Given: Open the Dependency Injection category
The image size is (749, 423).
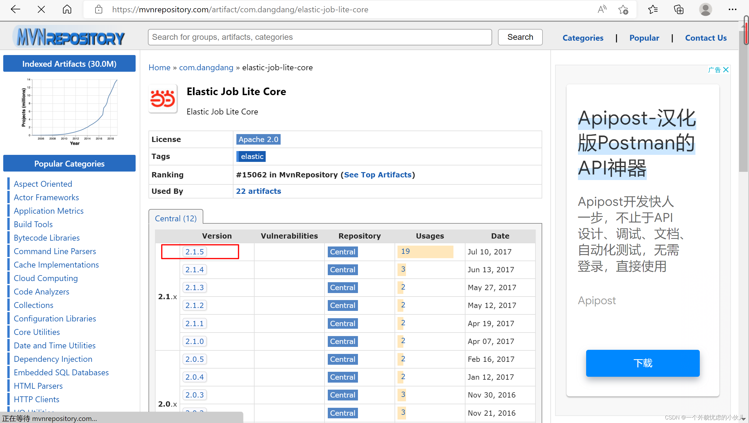Looking at the screenshot, I should 53,359.
